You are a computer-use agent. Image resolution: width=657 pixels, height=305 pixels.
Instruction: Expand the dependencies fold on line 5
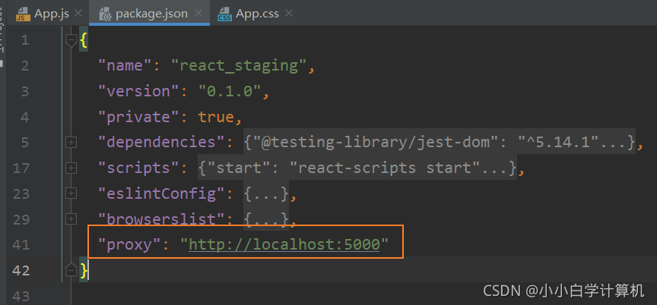71,143
